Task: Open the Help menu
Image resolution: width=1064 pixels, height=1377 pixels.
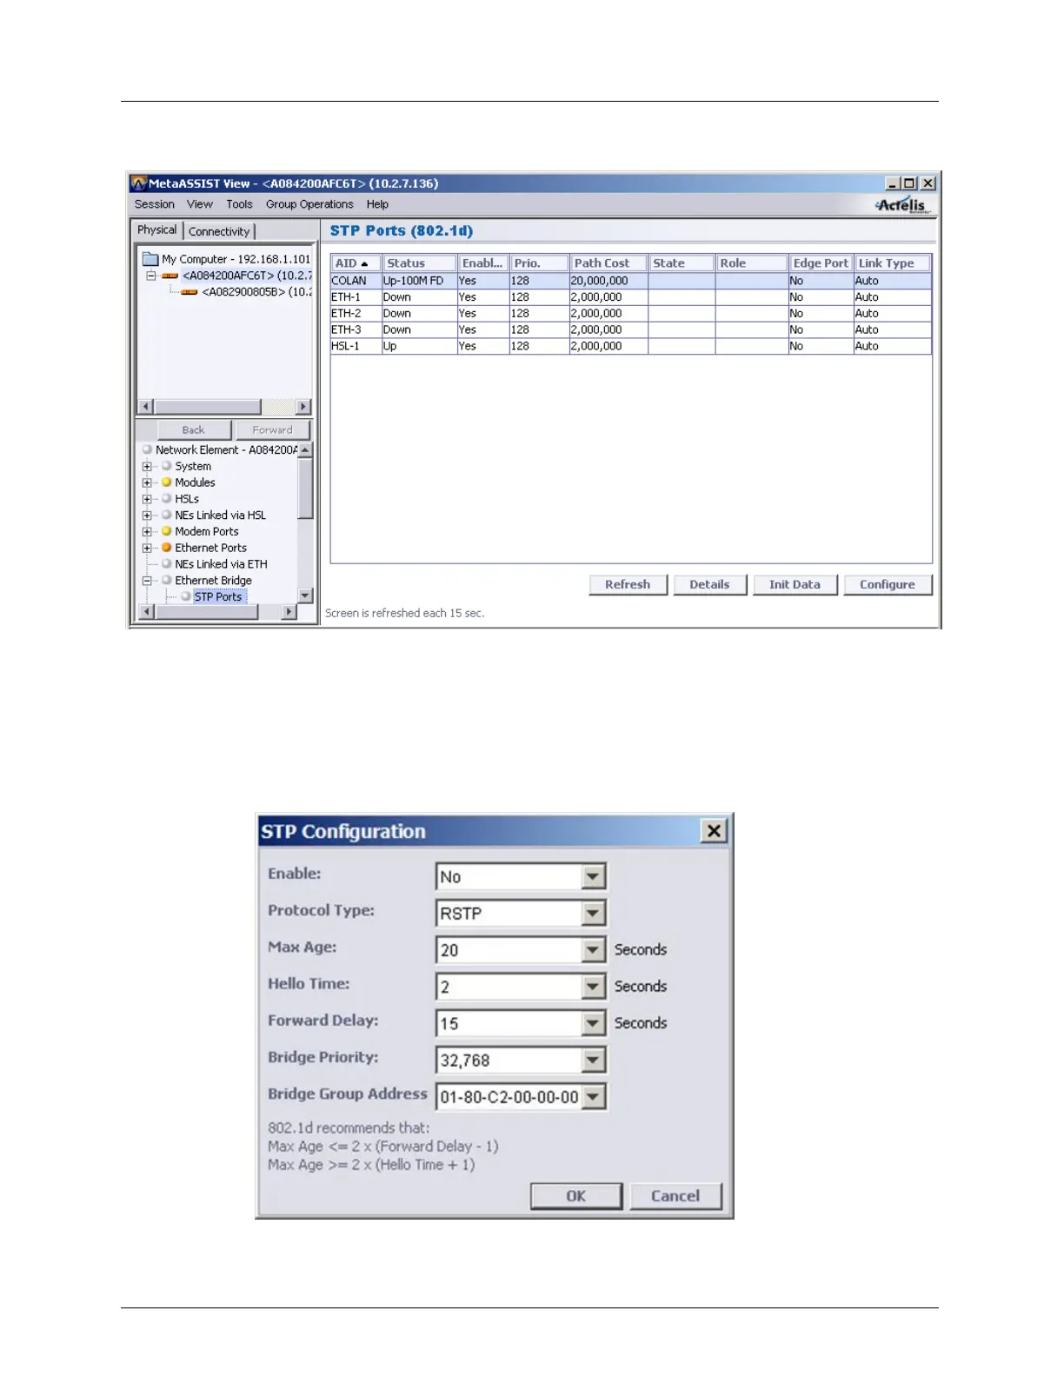Action: 377,204
